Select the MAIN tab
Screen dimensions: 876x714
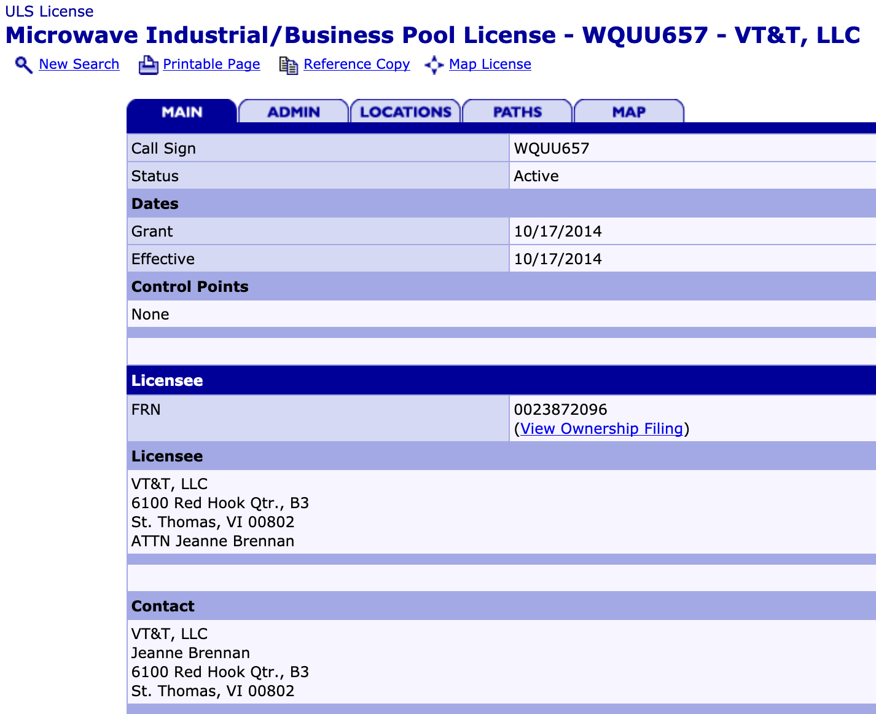coord(182,112)
